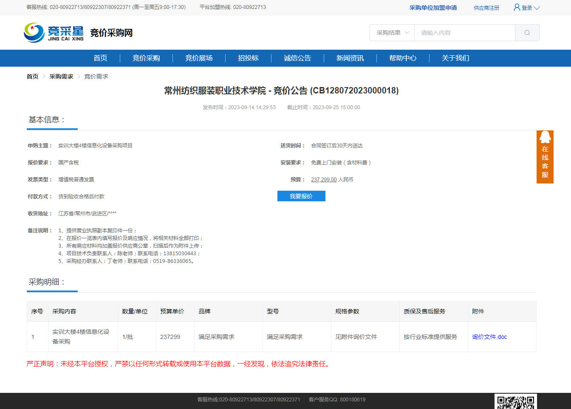Image resolution: width=571 pixels, height=409 pixels.
Task: Go to 采购需求 in the breadcrumb
Action: (61, 76)
